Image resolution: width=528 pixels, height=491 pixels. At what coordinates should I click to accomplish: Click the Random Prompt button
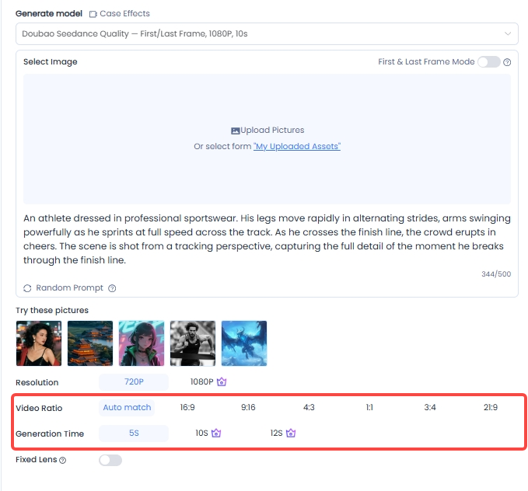[x=69, y=288]
